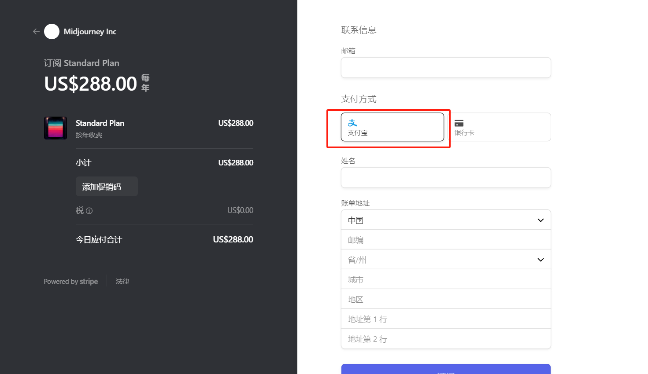Open the Powered by stripe link
Screen dimensions: 648x374
click(71, 282)
